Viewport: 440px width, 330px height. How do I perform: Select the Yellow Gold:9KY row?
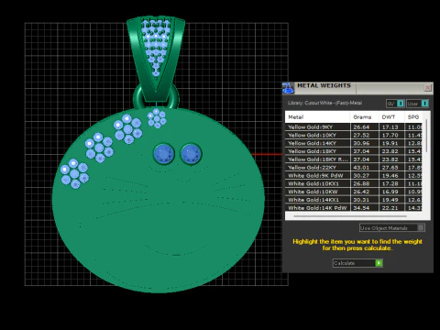coord(354,127)
